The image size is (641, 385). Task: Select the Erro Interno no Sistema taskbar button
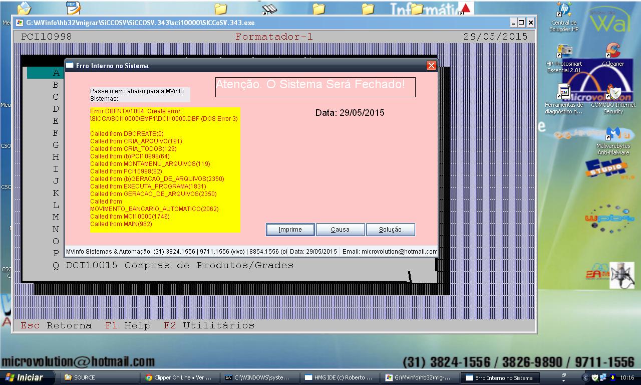click(x=501, y=377)
